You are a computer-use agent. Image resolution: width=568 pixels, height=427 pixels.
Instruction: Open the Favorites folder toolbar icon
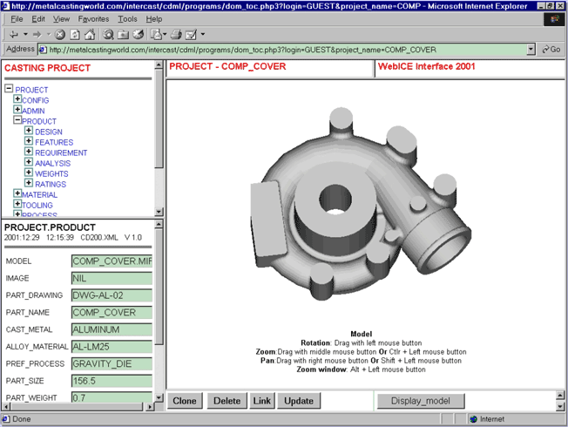123,35
